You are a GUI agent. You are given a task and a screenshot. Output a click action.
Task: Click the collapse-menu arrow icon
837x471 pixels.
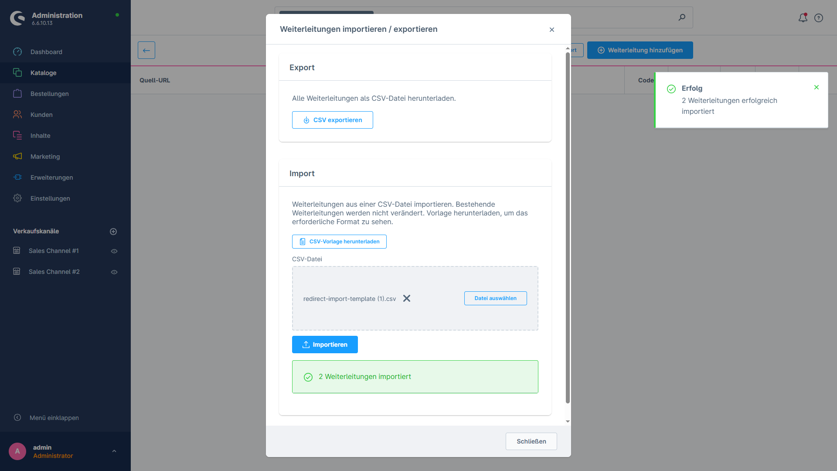[17, 417]
